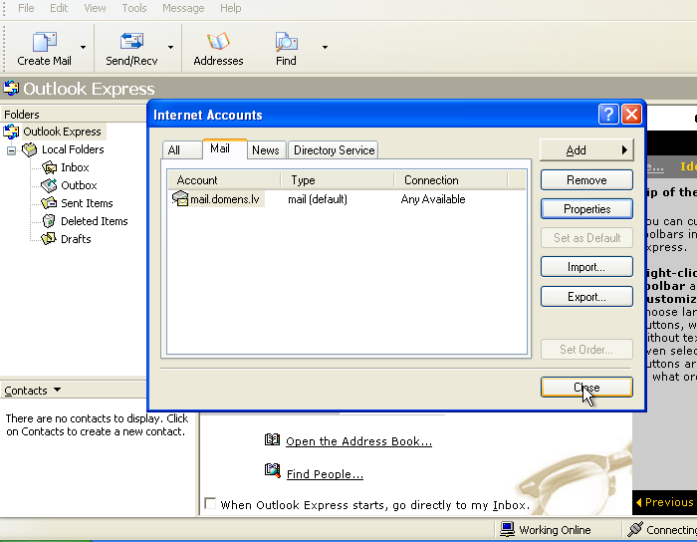
Task: Click the Find toolbar icon
Action: (x=286, y=42)
